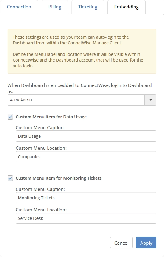Image resolution: width=164 pixels, height=257 pixels.
Task: Click the 'Custom Menu Item for Data Usage' label
Action: 51,117
